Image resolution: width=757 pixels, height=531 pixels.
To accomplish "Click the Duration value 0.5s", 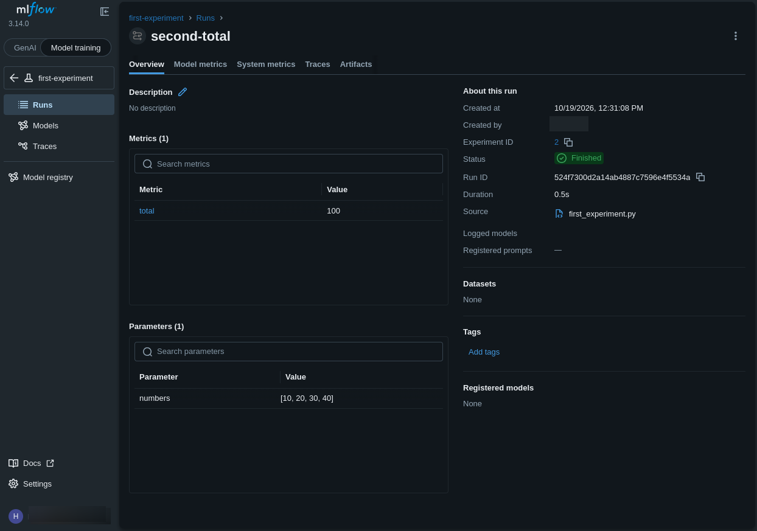I will [562, 194].
